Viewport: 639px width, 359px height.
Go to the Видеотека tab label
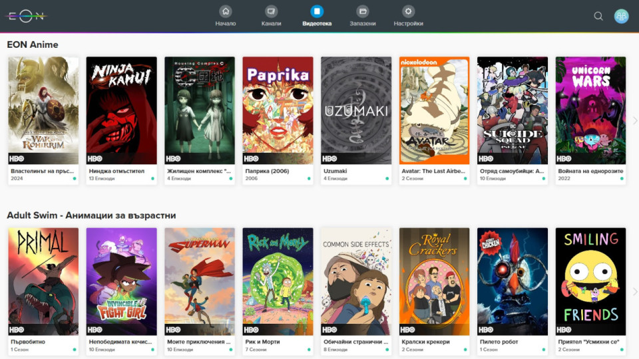click(317, 24)
